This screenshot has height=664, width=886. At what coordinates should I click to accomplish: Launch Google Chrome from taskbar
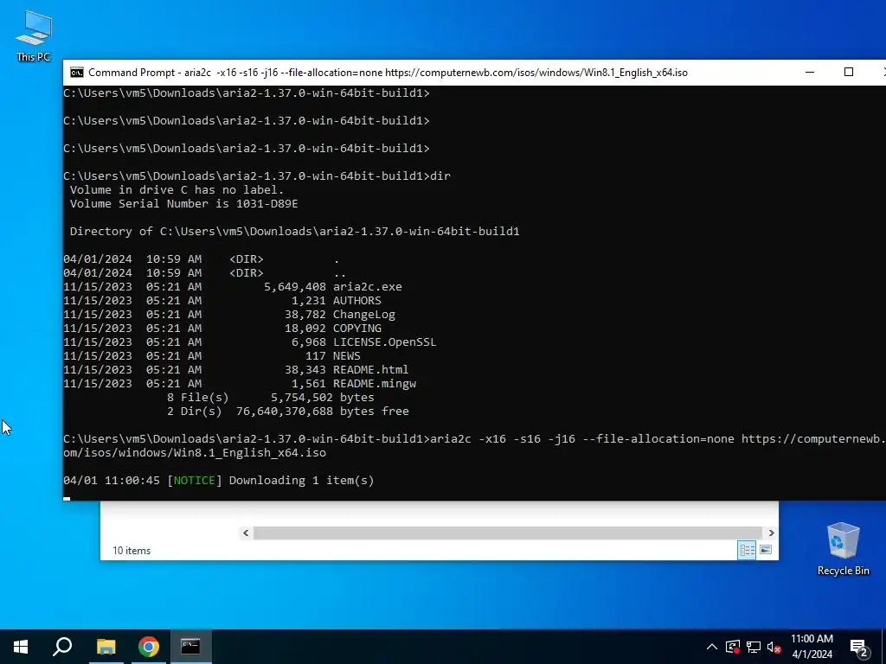pyautogui.click(x=149, y=647)
